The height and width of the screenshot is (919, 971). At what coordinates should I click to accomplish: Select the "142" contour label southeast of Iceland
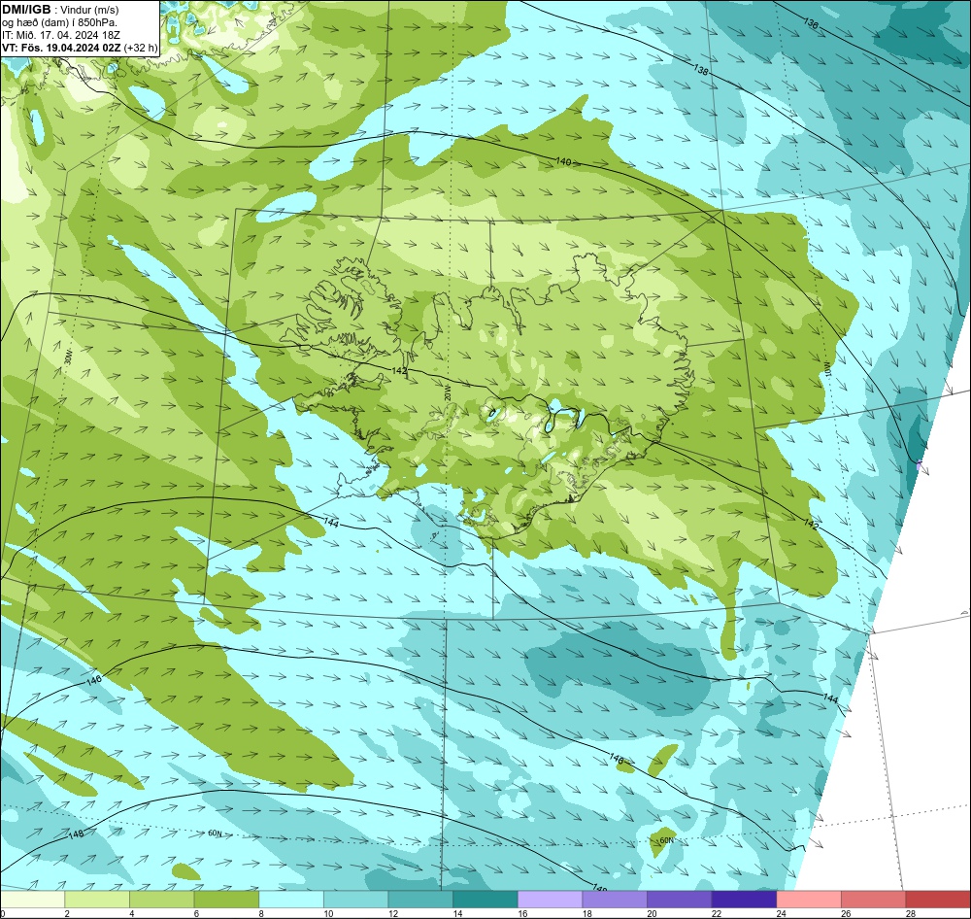811,525
